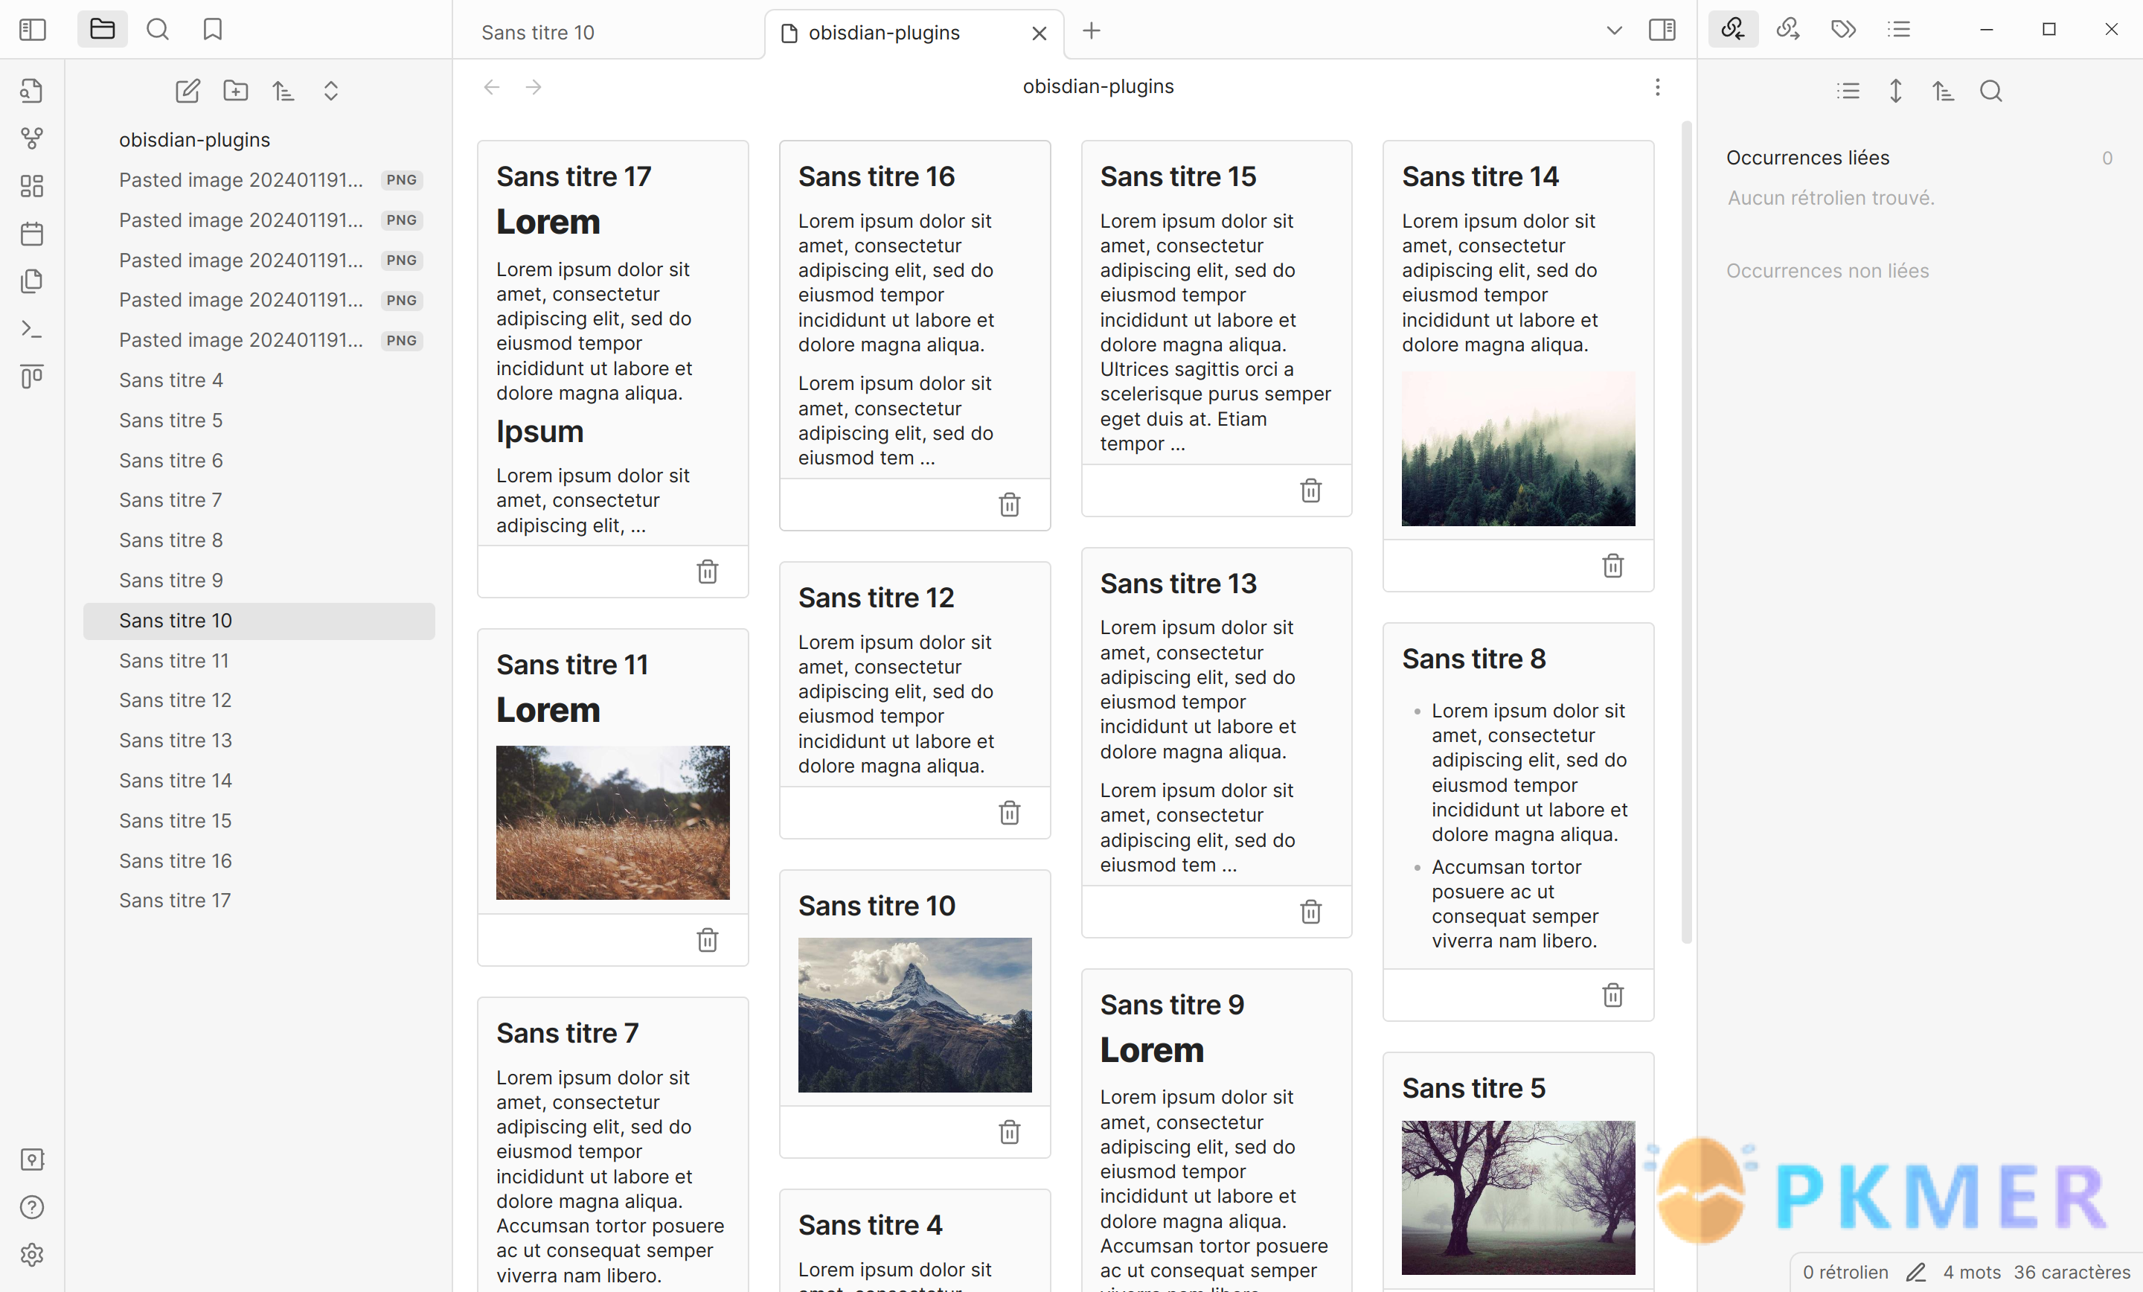Image resolution: width=2143 pixels, height=1292 pixels.
Task: Open tags panel tab icon
Action: [1844, 30]
